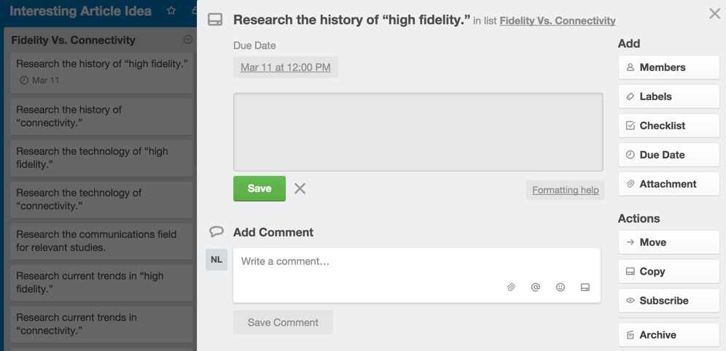Open the Fidelity Vs. Connectivity list menu

188,40
